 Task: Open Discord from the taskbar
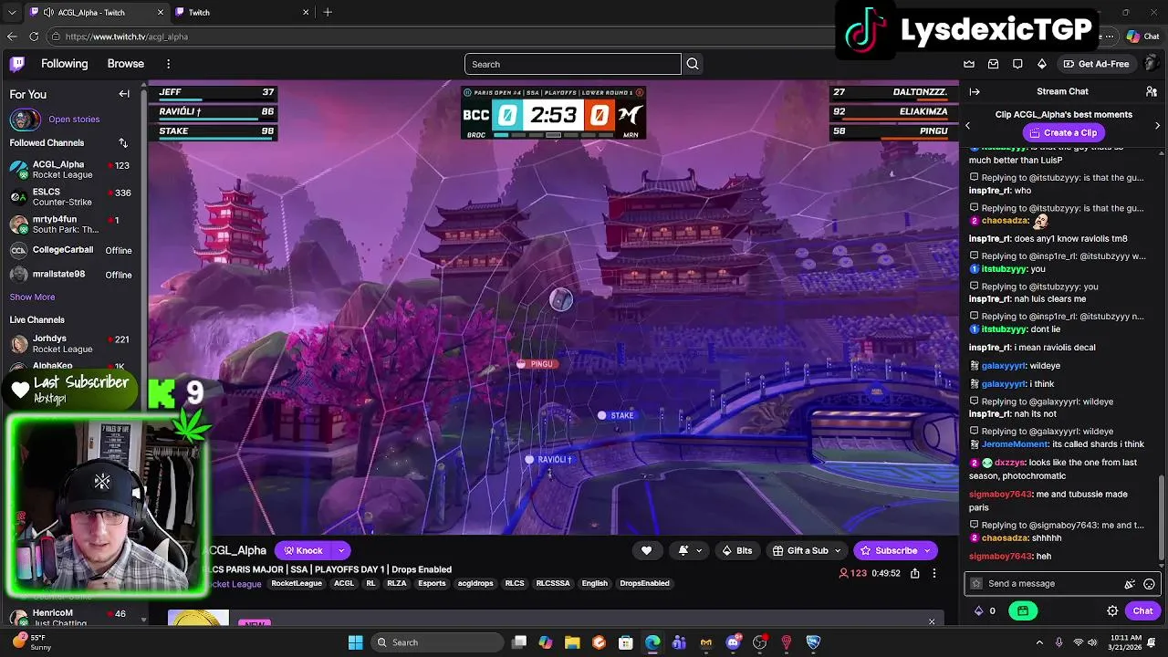733,642
